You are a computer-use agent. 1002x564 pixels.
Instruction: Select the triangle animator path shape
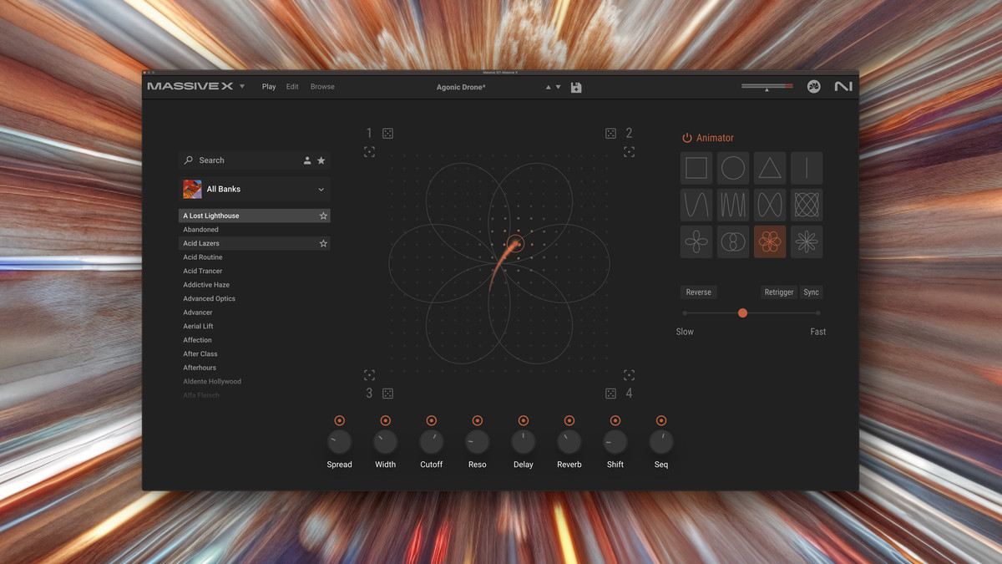pos(770,168)
